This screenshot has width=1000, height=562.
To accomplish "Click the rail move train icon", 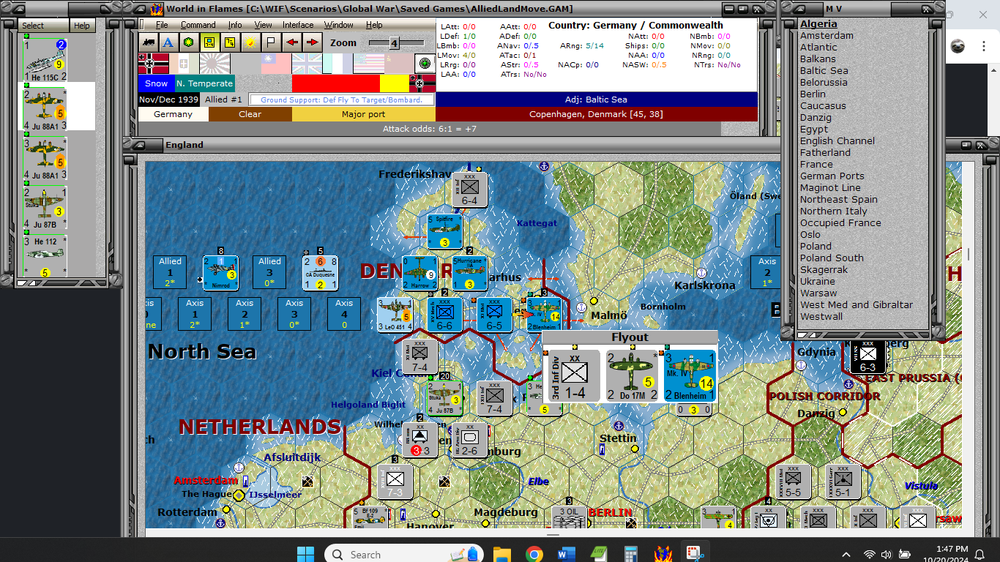I will [149, 42].
